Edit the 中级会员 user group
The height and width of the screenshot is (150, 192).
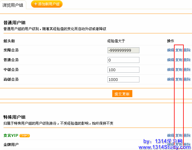click(x=170, y=70)
